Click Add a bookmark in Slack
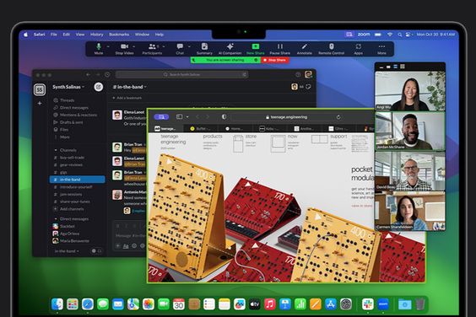 (127, 98)
